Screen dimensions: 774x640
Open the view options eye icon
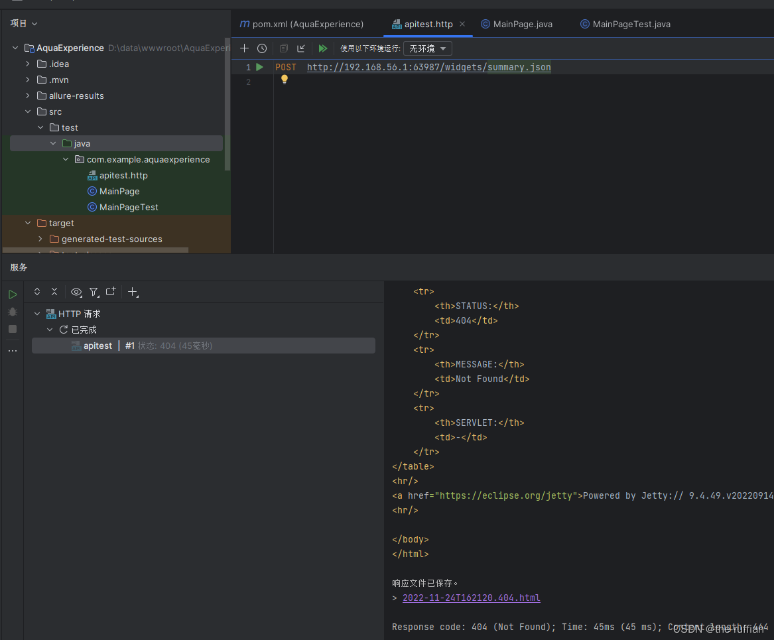click(76, 292)
